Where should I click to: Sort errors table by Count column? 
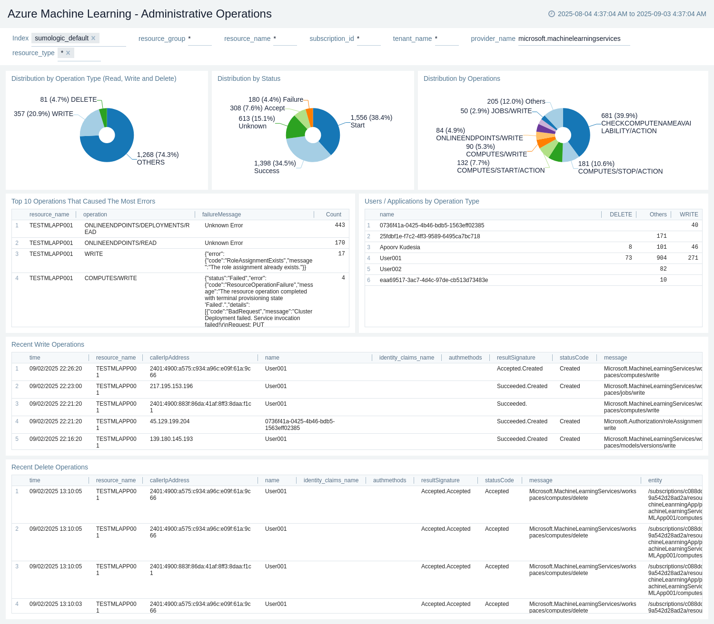coord(334,214)
